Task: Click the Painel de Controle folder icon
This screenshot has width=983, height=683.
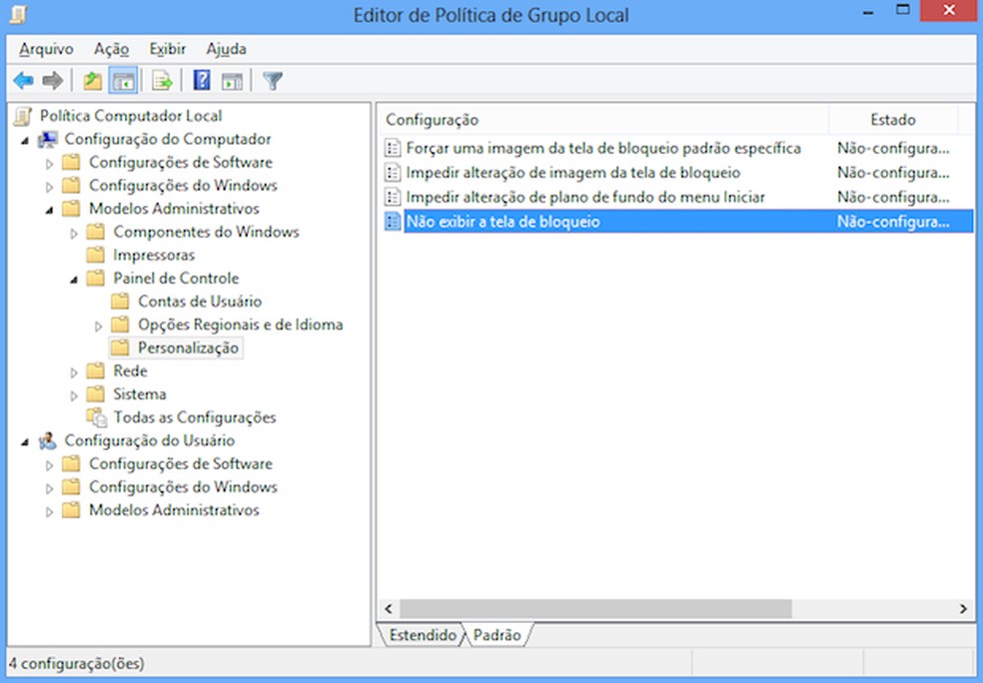Action: click(95, 278)
